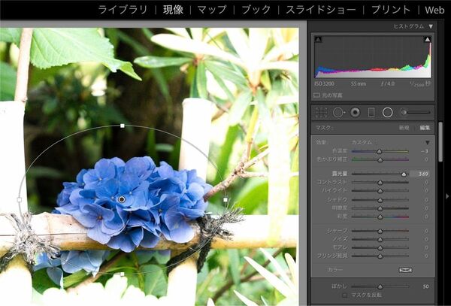
Task: Click the ISO 3200 text
Action: point(325,84)
